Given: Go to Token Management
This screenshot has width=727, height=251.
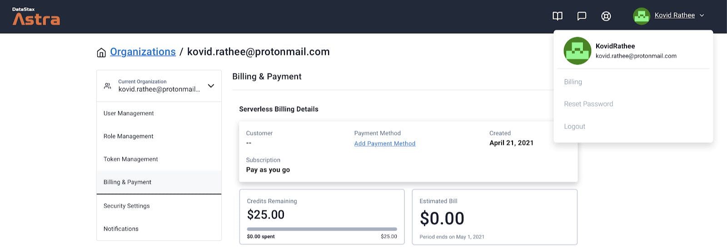Looking at the screenshot, I should (130, 159).
